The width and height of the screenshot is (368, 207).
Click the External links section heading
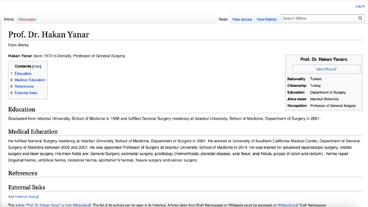pyautogui.click(x=26, y=188)
